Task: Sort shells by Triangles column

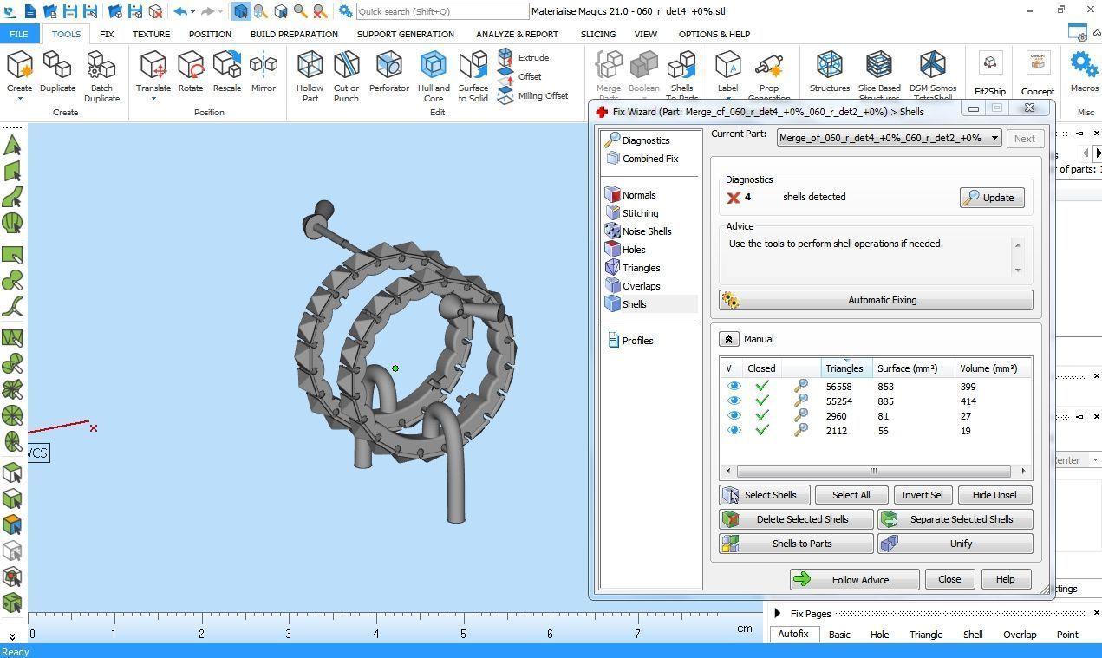Action: click(846, 368)
